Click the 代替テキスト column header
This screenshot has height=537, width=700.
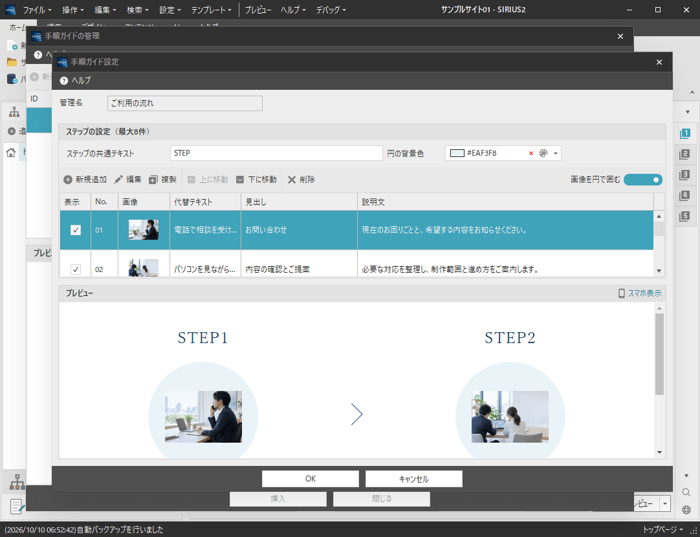pyautogui.click(x=205, y=202)
